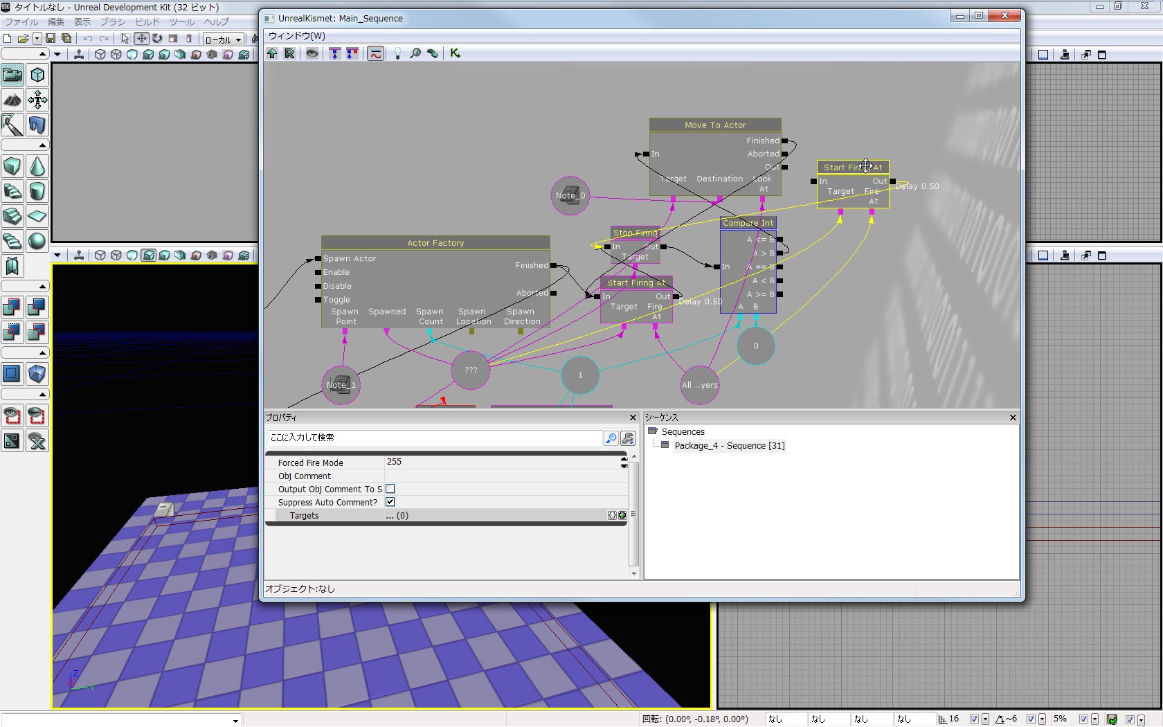Click the Move To Actor node title

[715, 125]
